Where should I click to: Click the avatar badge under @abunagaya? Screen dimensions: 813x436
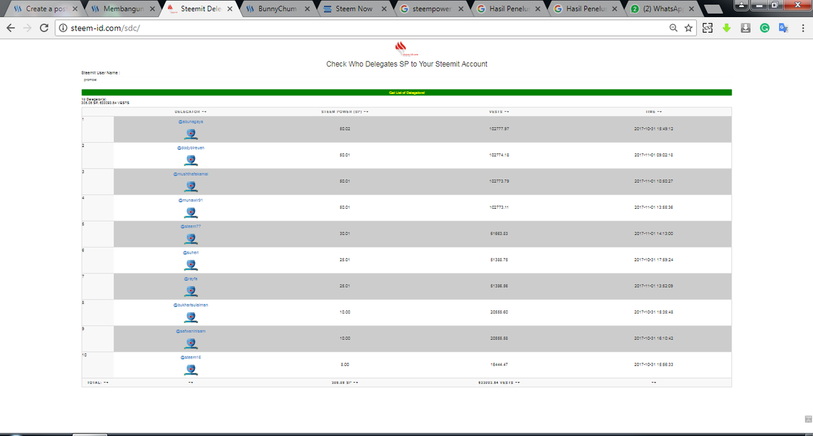click(x=191, y=134)
